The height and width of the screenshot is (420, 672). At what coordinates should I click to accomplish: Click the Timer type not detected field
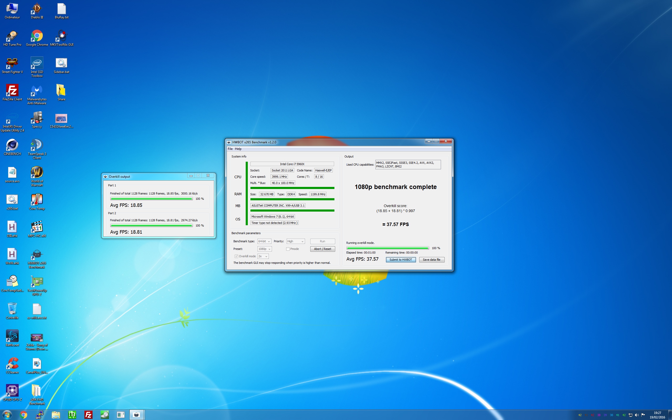pos(274,223)
